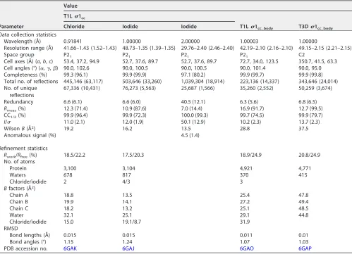352x254 pixels.
Task: Click the PDB accession no. row label
Action: point(25,248)
